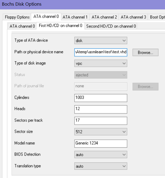The height and width of the screenshot is (178, 165).
Task: Expand the Type of disk image dropdown
Action: pos(101,63)
